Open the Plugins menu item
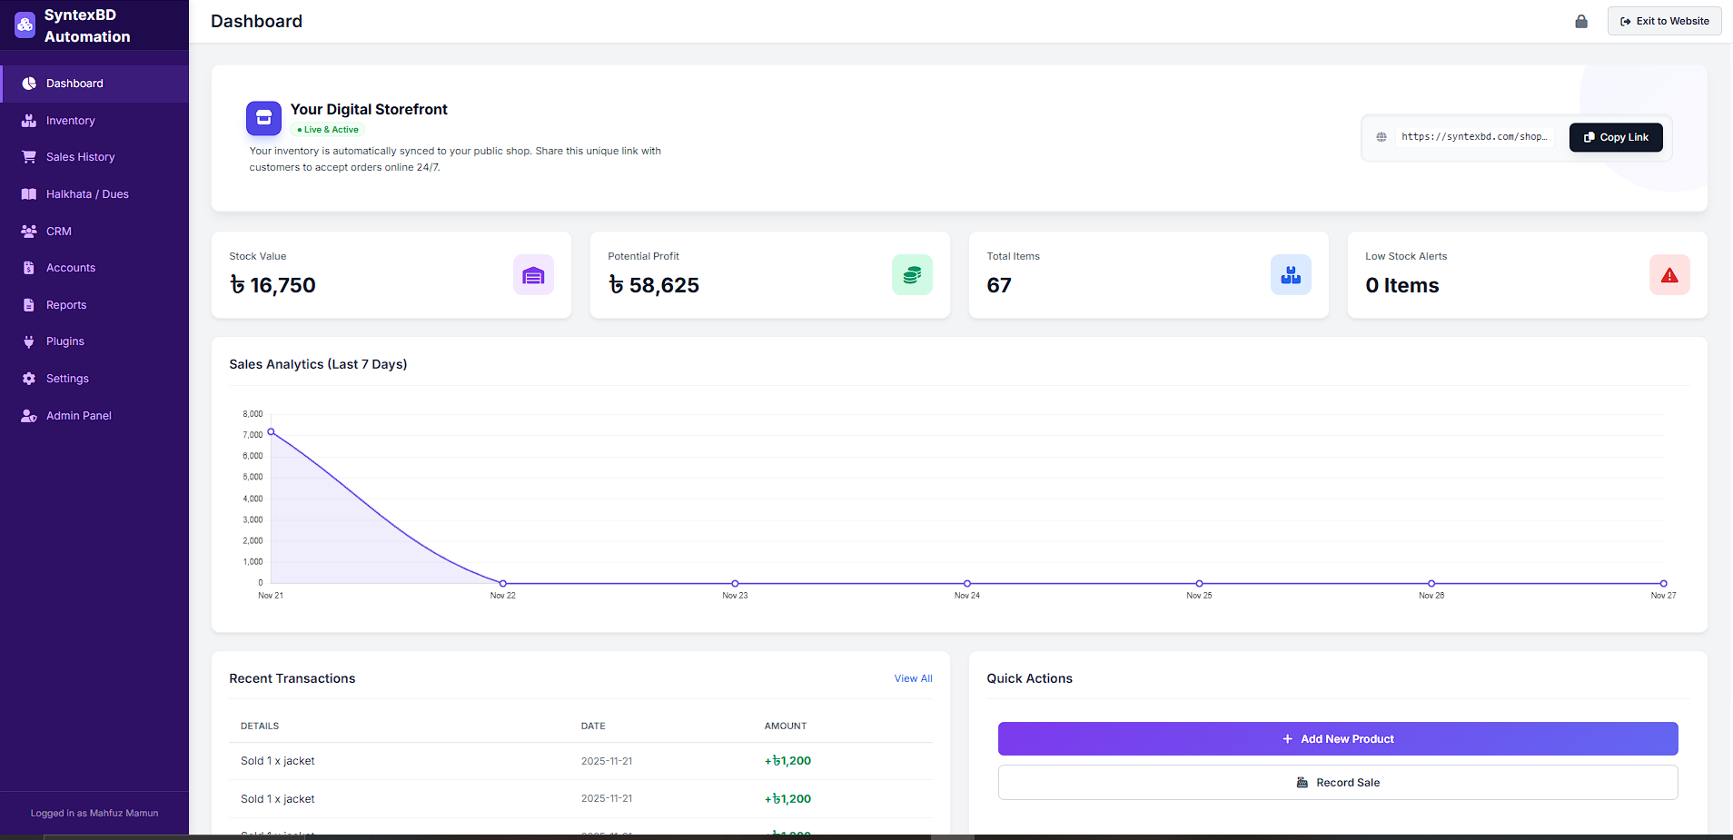1733x840 pixels. point(64,341)
